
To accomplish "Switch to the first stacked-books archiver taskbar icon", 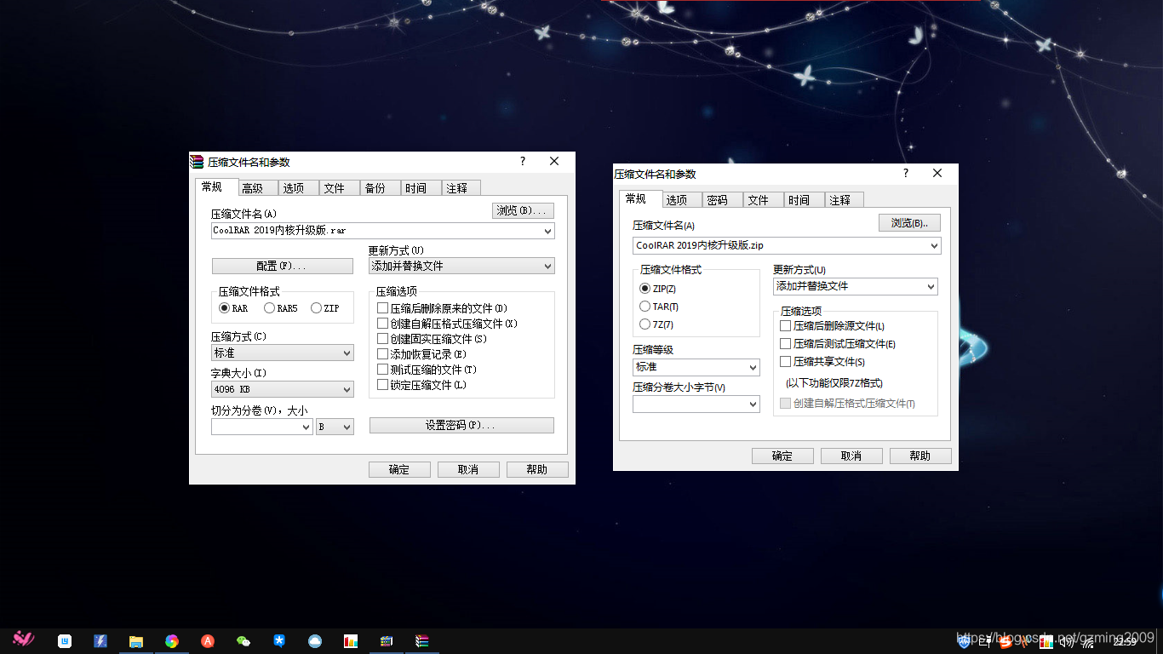I will [387, 641].
